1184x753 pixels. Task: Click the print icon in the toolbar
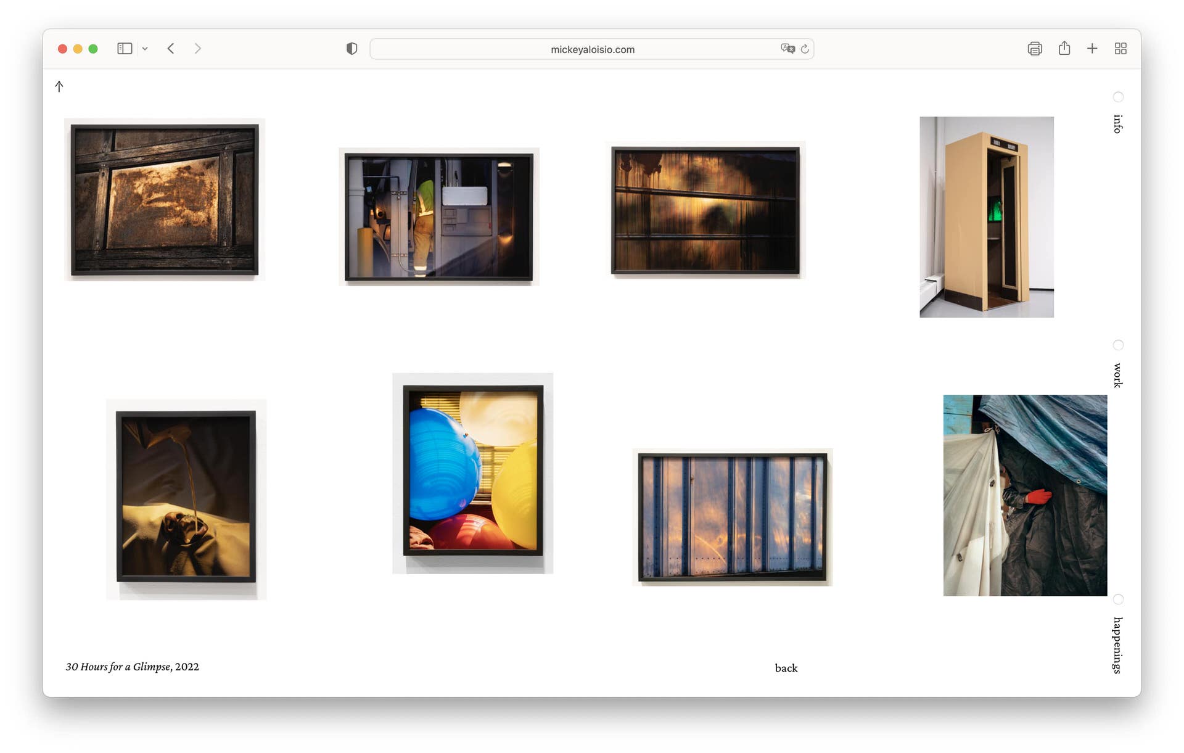[1035, 49]
